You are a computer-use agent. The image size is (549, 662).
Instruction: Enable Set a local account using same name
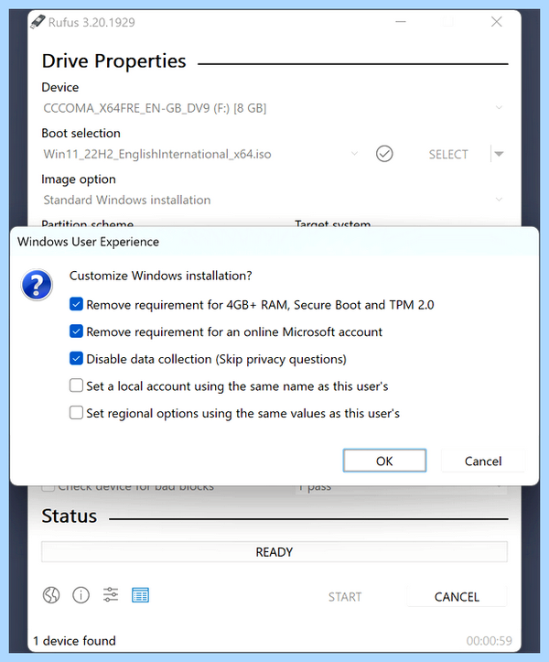[76, 385]
